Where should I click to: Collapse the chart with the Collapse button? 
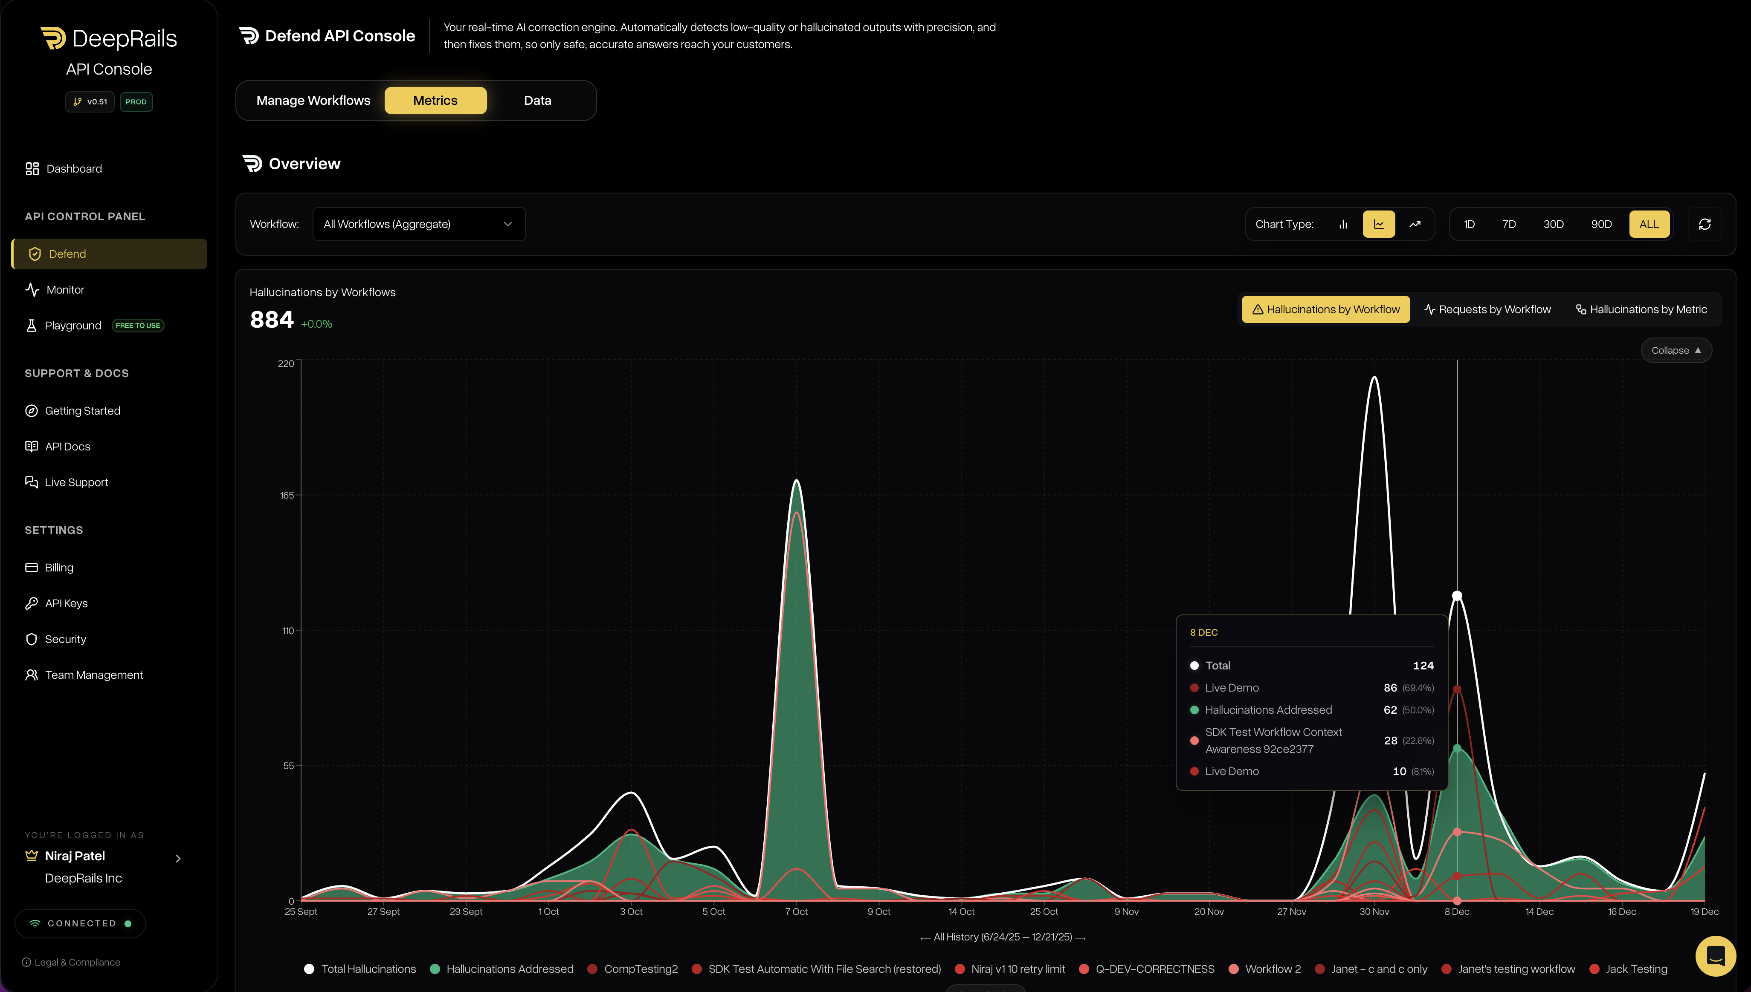1676,350
